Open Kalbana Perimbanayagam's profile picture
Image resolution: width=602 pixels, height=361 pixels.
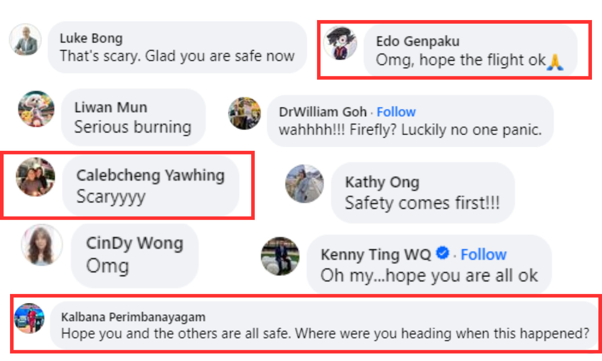click(x=29, y=318)
